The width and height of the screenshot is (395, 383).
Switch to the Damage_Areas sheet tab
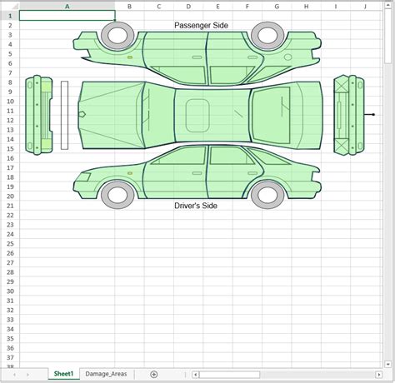tap(106, 374)
